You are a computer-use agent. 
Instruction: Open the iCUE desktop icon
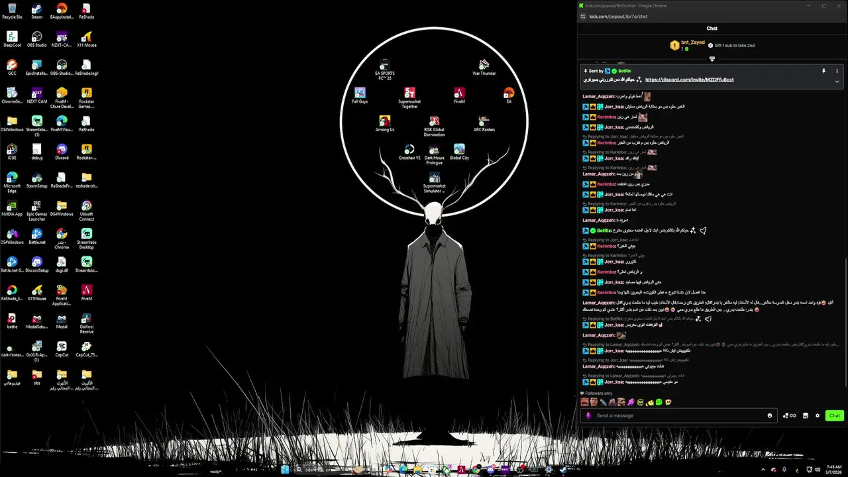coord(12,152)
